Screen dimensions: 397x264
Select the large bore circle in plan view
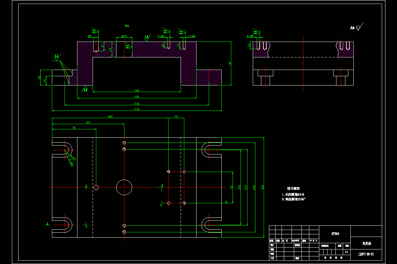(x=124, y=187)
